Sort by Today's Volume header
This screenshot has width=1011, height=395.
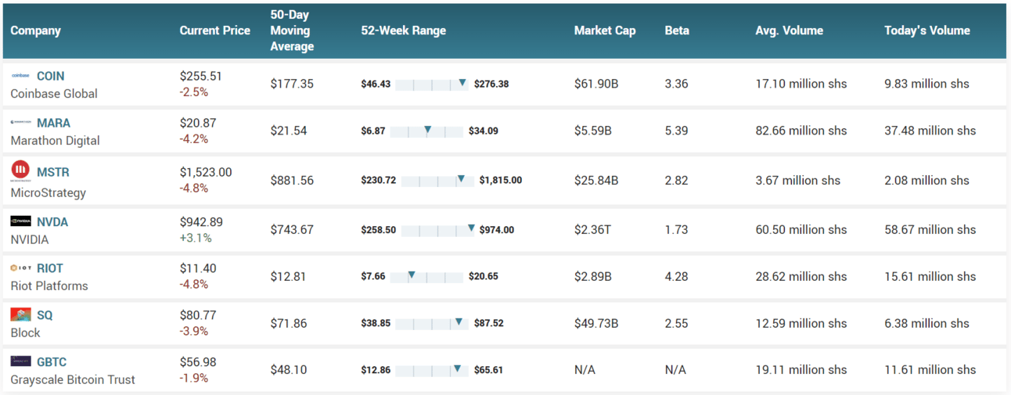point(926,31)
